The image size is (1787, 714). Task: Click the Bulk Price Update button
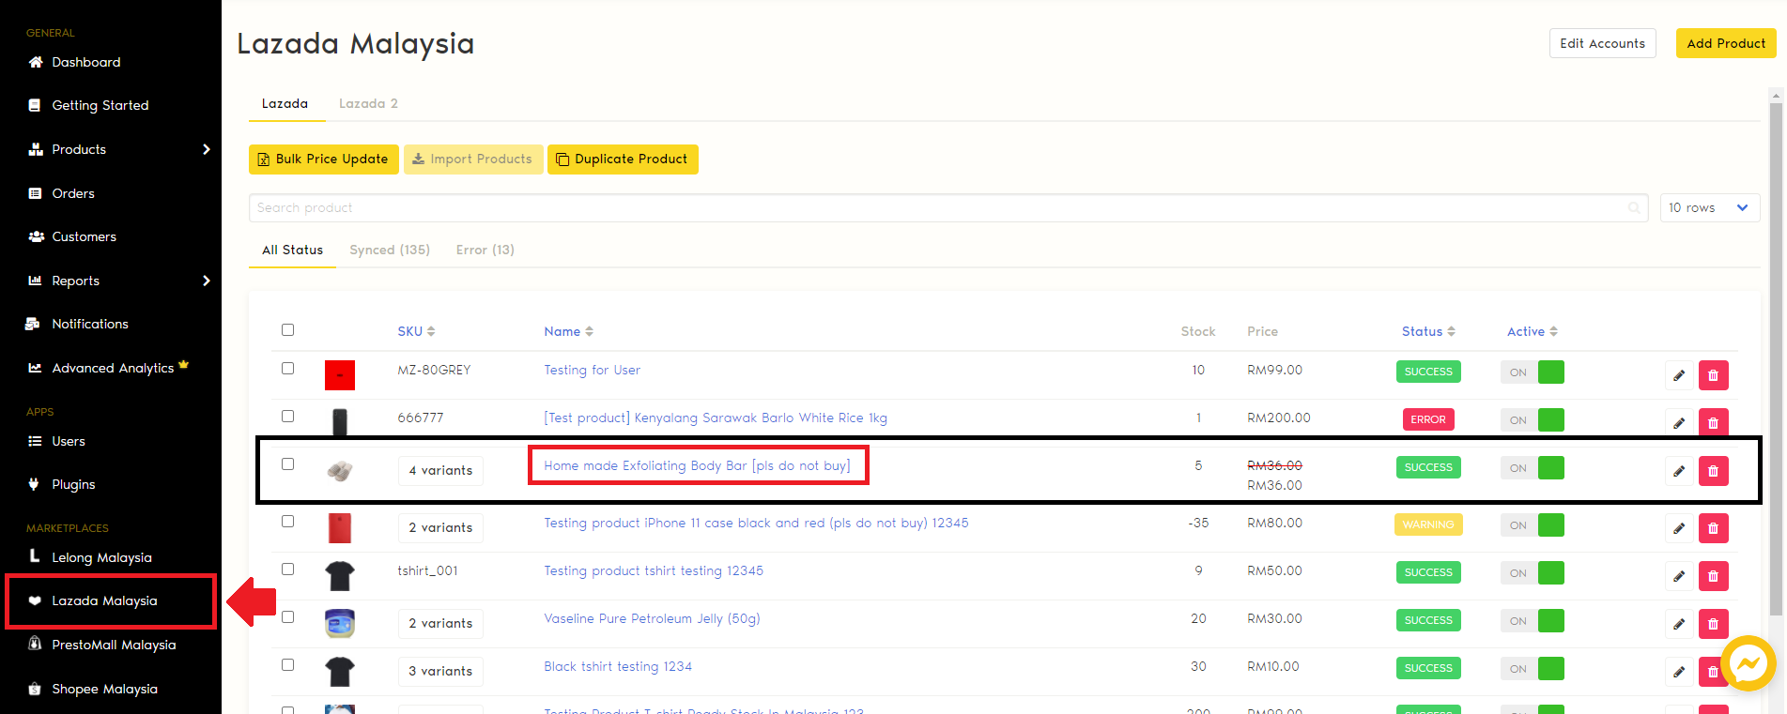(324, 160)
